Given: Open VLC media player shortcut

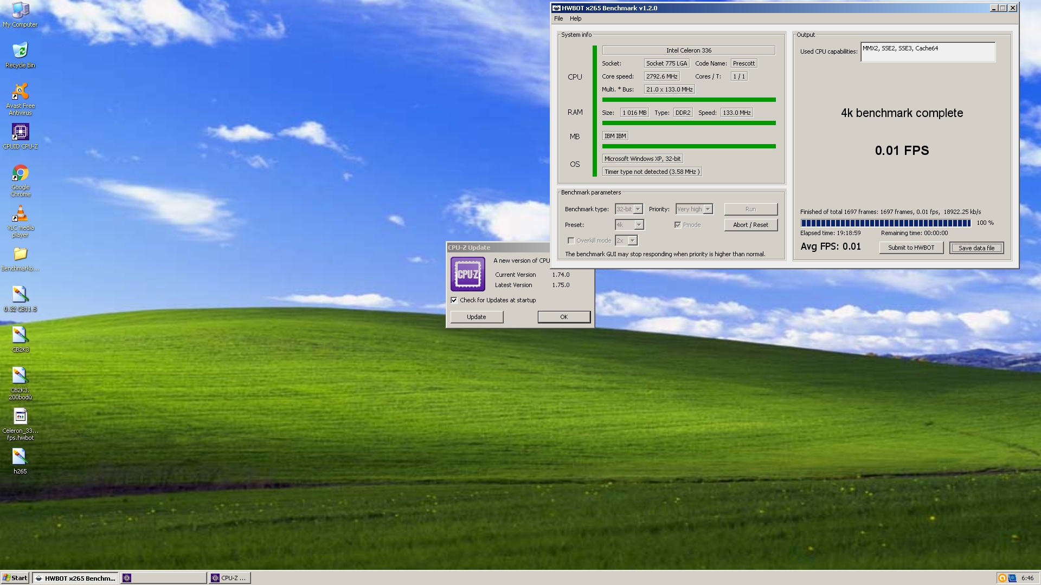Looking at the screenshot, I should click(20, 222).
